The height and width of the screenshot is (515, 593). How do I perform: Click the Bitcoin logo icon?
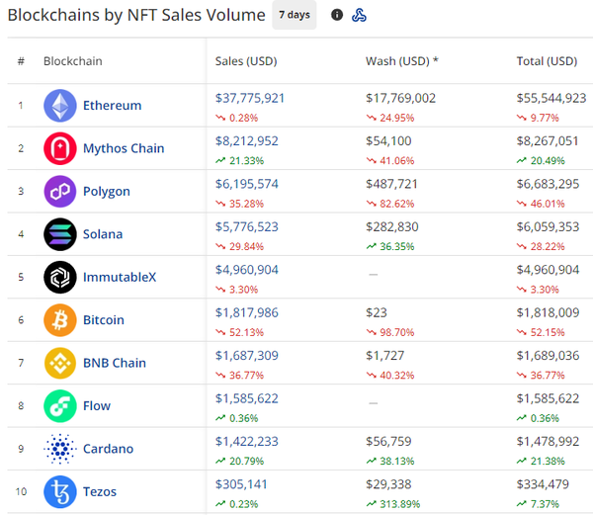(60, 320)
